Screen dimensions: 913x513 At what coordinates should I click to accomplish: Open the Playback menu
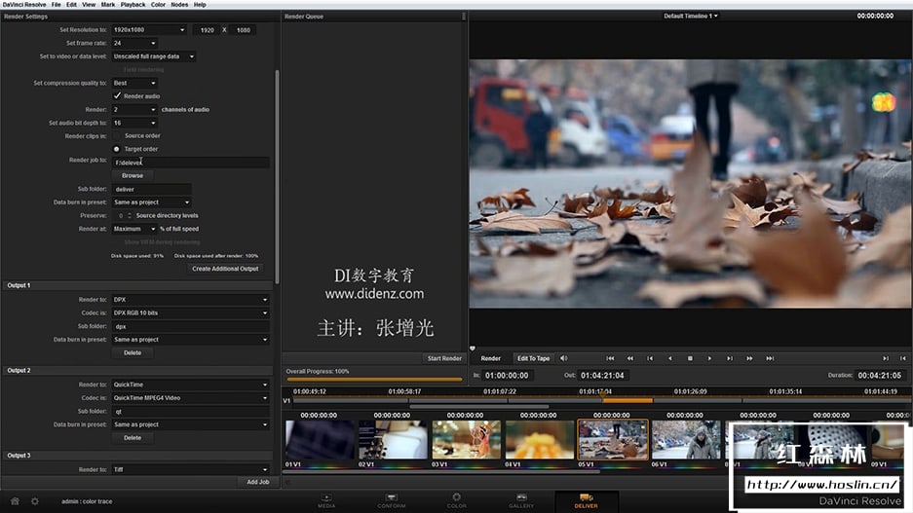(x=133, y=4)
